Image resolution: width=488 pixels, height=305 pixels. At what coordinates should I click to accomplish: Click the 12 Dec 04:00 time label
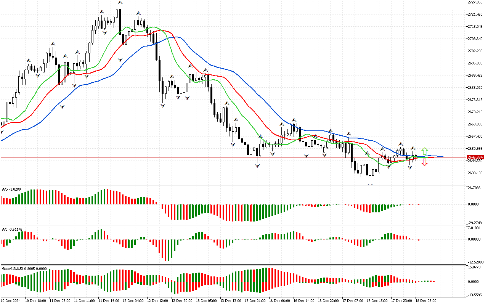133,301
